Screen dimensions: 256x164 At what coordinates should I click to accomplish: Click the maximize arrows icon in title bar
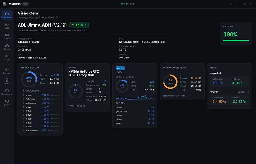pyautogui.click(x=245, y=4)
